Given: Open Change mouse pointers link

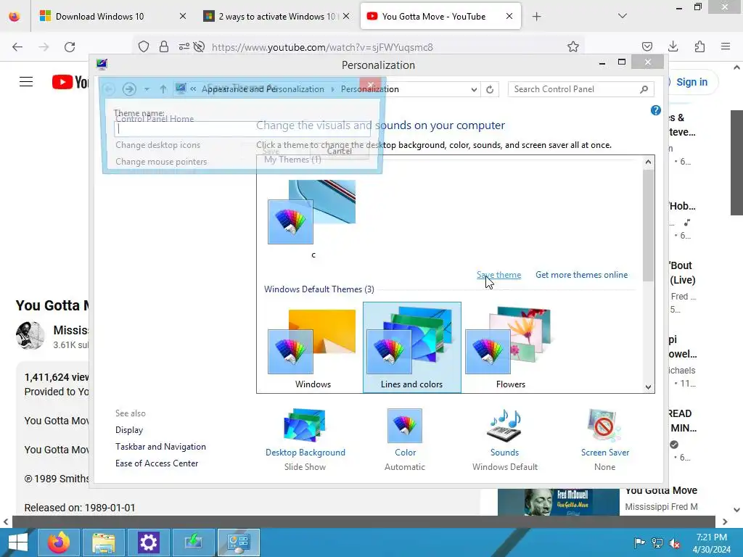Looking at the screenshot, I should [161, 162].
